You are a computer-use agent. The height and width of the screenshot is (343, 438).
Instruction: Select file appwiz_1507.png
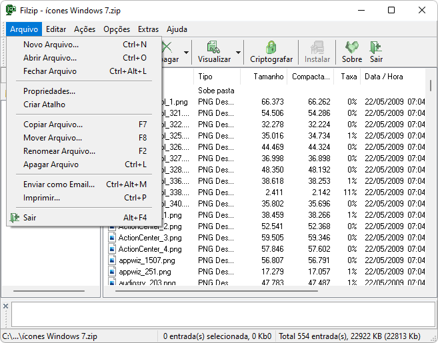click(147, 260)
